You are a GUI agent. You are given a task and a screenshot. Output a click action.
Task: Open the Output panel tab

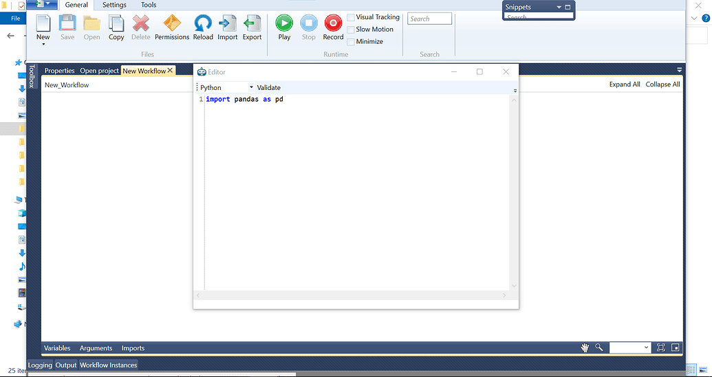(x=66, y=365)
